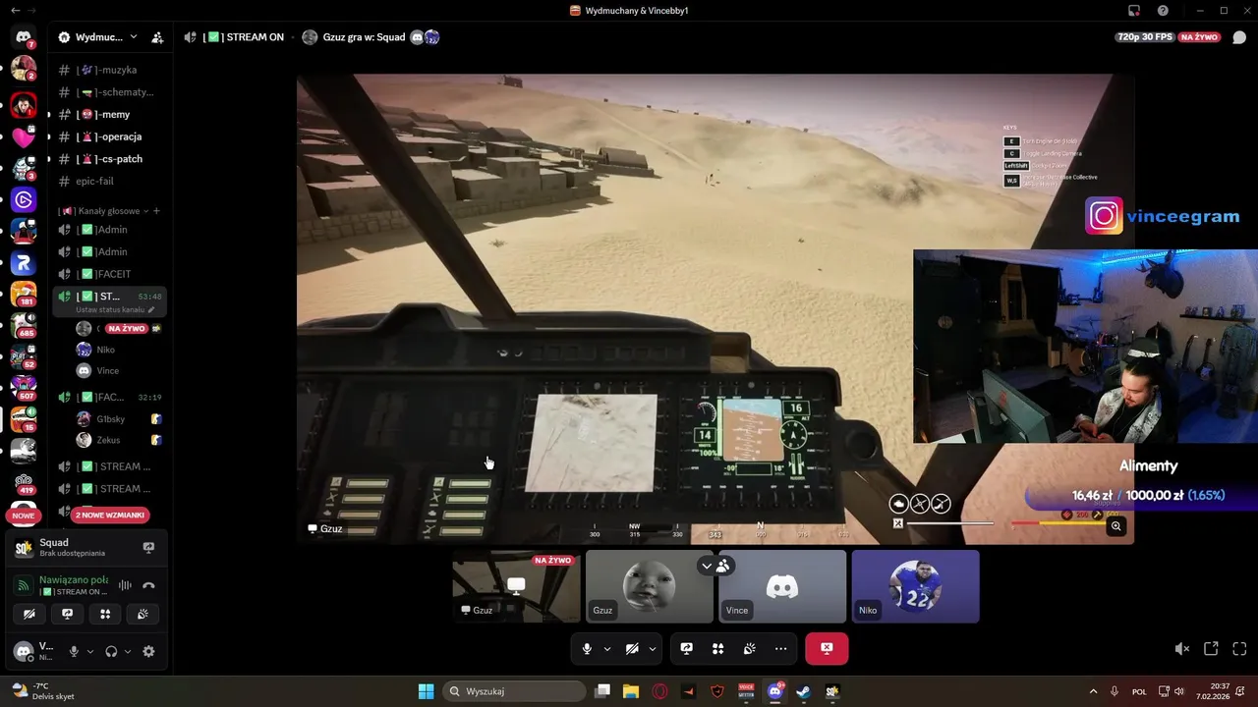Open user settings gear icon
This screenshot has height=707, width=1258.
pos(148,651)
